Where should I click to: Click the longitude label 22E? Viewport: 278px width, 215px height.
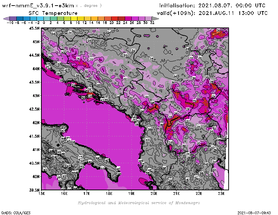(x=199, y=193)
